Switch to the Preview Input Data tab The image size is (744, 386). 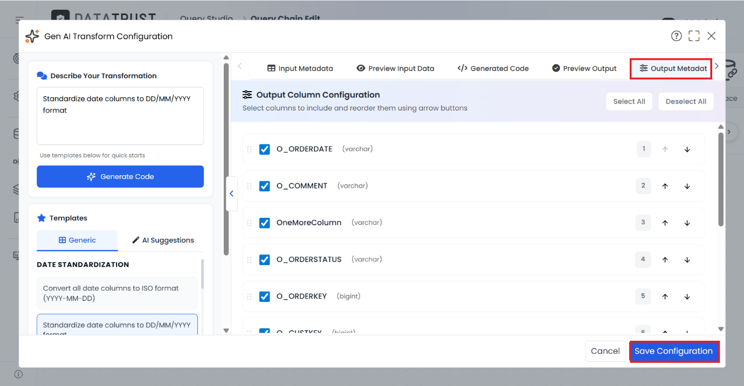coord(395,68)
